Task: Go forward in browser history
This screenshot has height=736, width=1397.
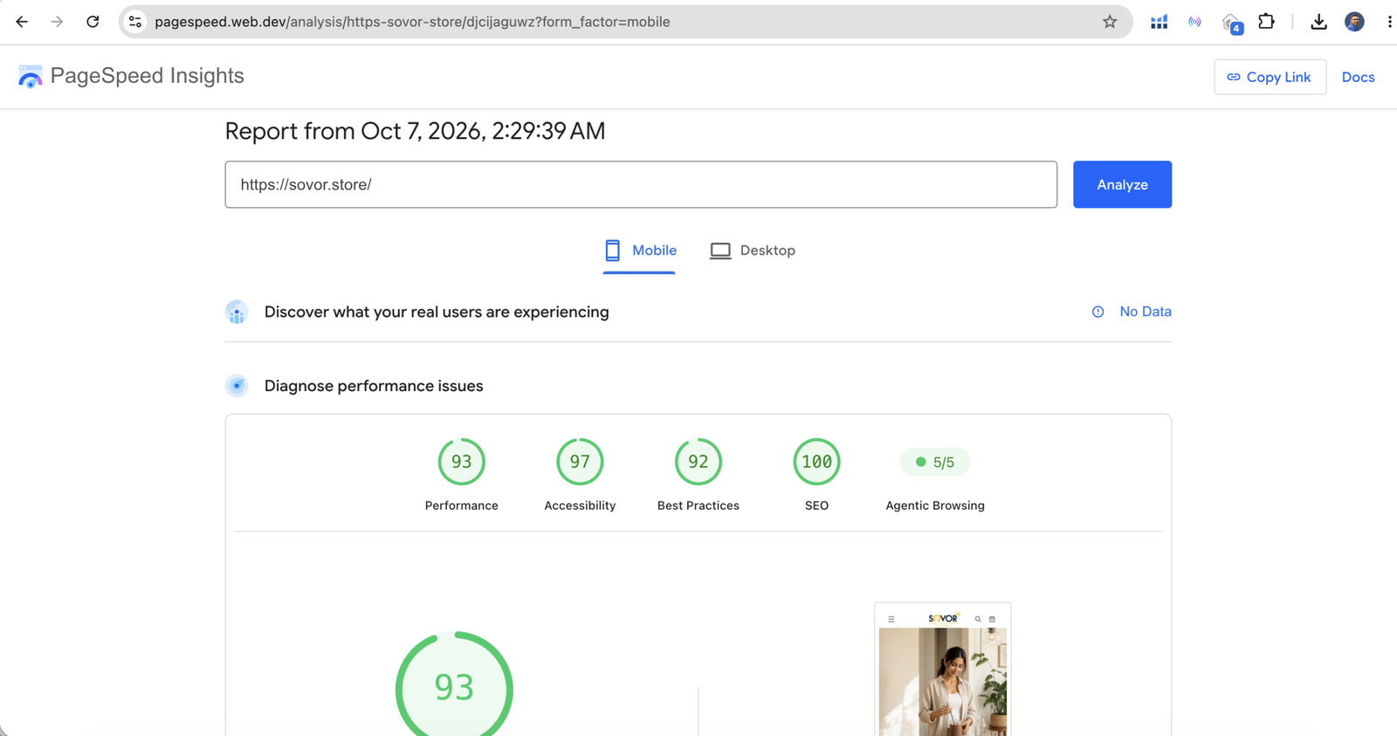Action: tap(57, 22)
